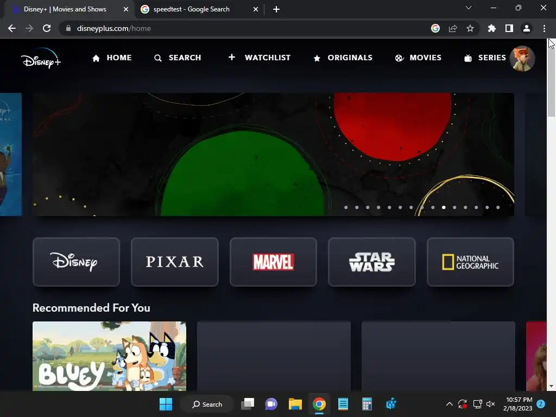Open Calculator from the taskbar
This screenshot has height=417, width=556.
coord(367,404)
